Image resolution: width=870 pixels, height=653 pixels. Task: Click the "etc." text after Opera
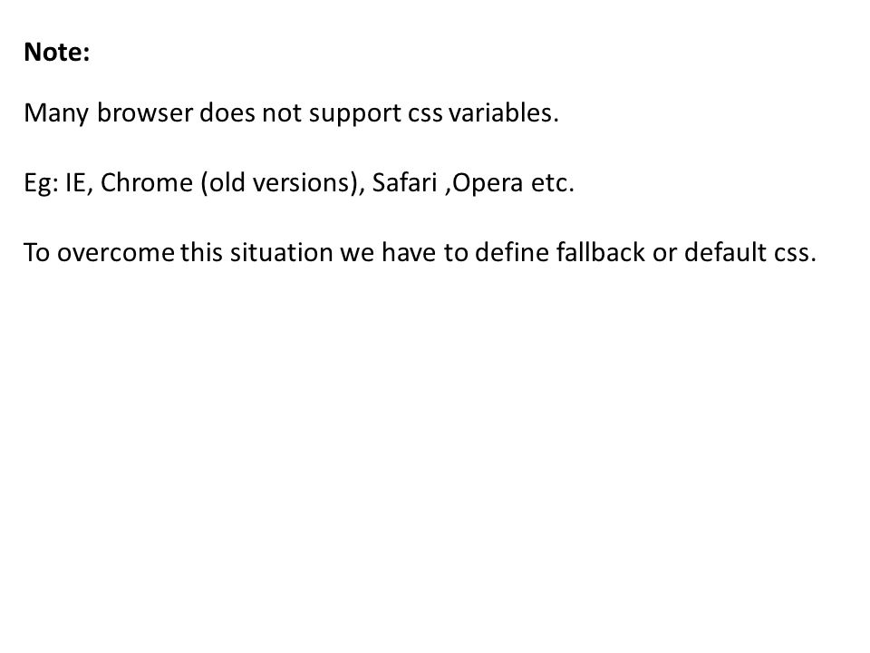click(552, 182)
